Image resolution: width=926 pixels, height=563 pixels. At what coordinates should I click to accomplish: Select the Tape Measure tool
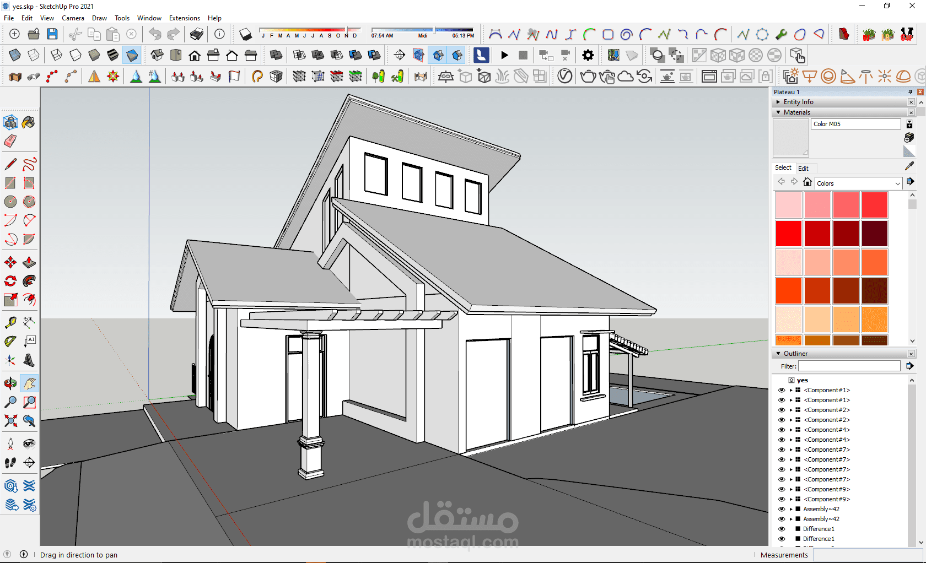[10, 323]
